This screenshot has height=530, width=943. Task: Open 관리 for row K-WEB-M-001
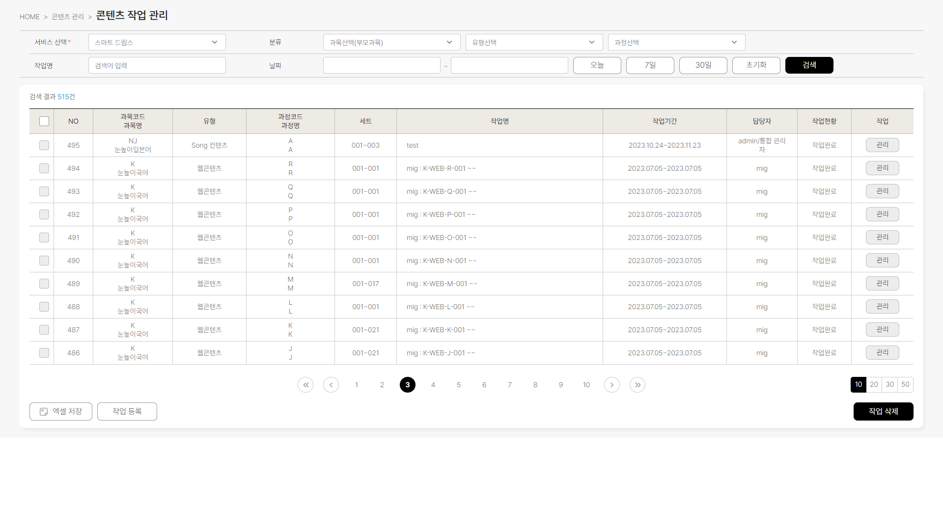click(x=883, y=283)
